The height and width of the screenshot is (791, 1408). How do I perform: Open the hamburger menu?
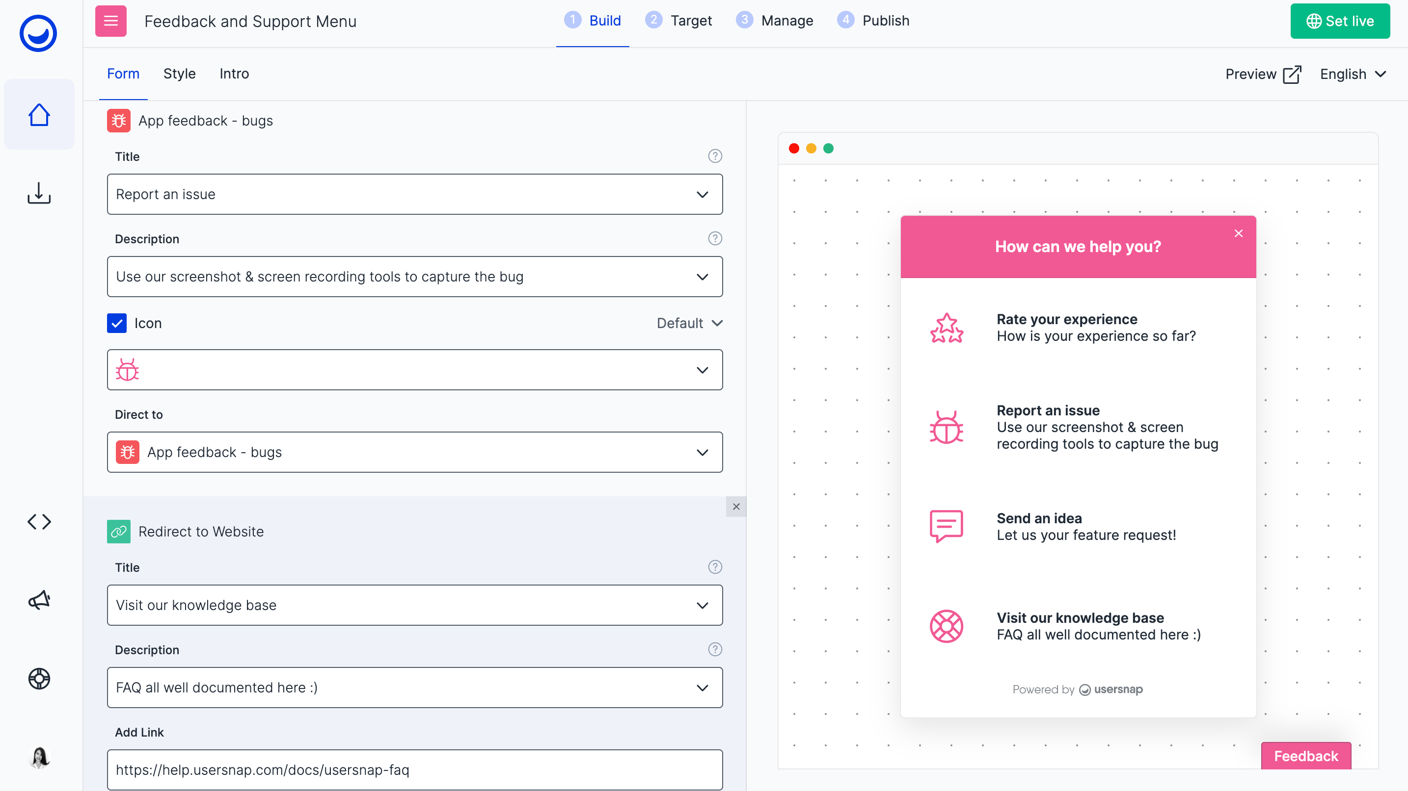point(110,21)
